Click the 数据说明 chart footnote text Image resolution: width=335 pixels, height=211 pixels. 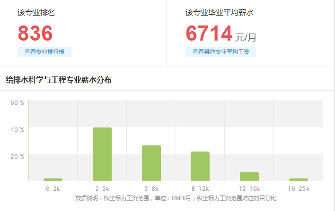tap(176, 198)
